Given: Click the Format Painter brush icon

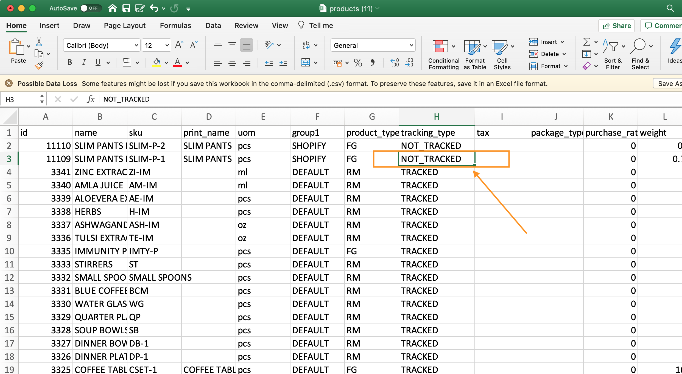Looking at the screenshot, I should pos(39,65).
